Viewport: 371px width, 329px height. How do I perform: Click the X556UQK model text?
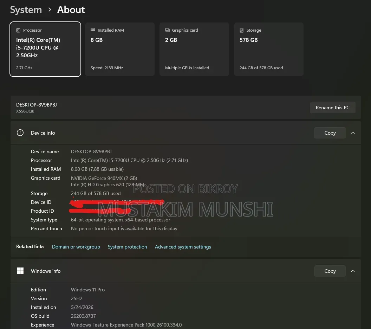pos(25,111)
